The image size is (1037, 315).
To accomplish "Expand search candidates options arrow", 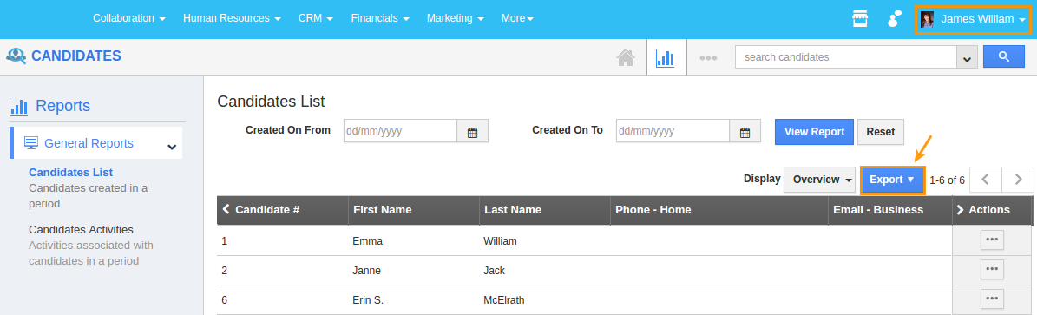I will [x=967, y=57].
